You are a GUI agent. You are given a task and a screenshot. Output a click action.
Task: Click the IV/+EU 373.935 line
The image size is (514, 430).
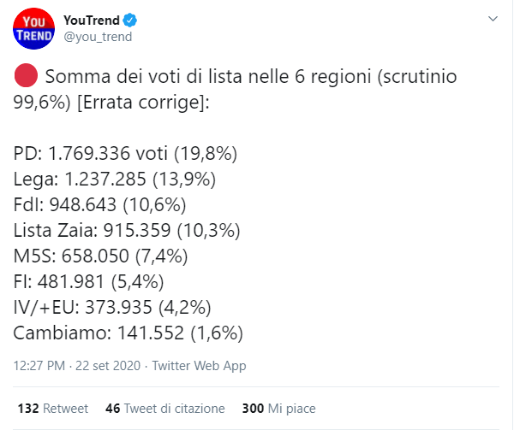[x=113, y=306]
